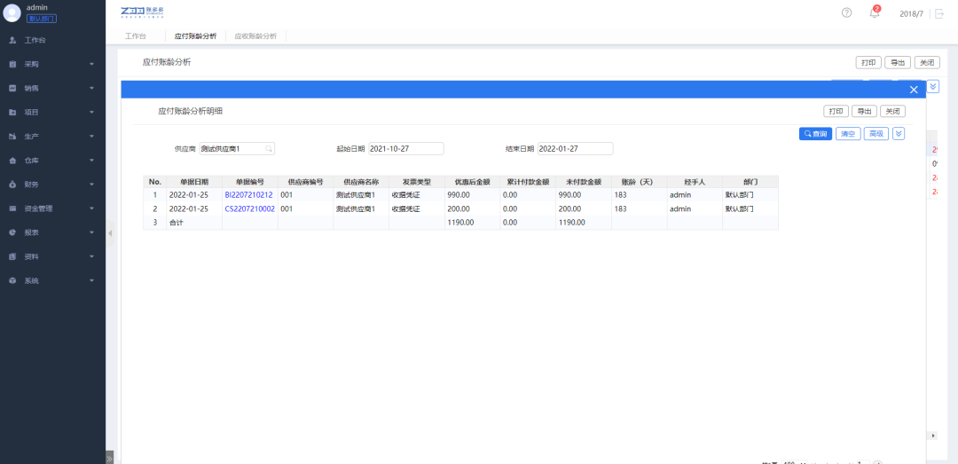Screen dimensions: 958x464
Task: Click the help question mark icon
Action: tap(846, 13)
